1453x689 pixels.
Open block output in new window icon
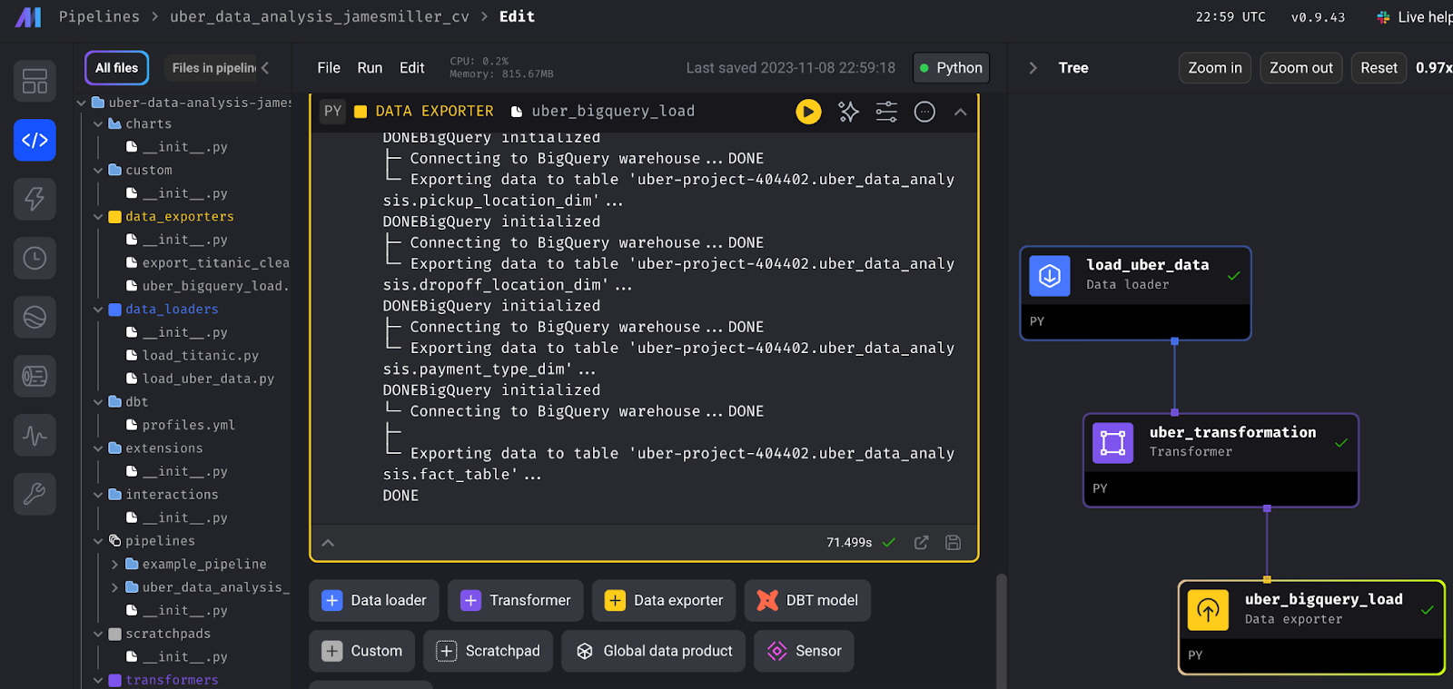click(x=921, y=543)
